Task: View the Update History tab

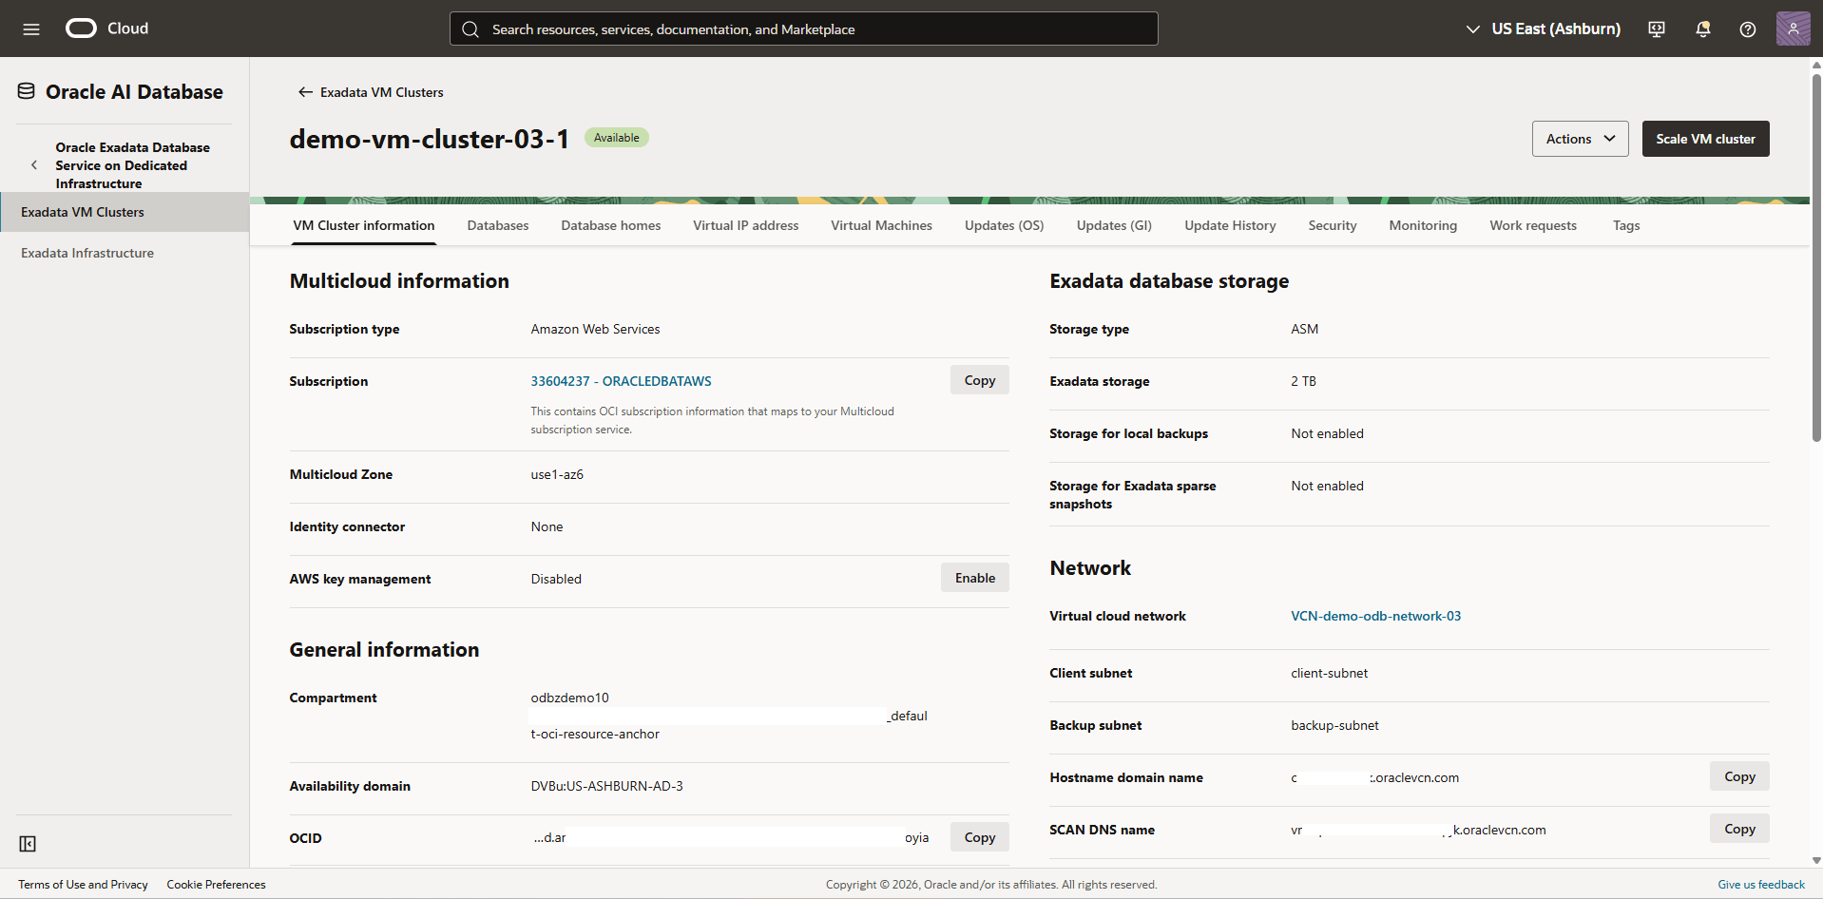Action: pyautogui.click(x=1231, y=225)
